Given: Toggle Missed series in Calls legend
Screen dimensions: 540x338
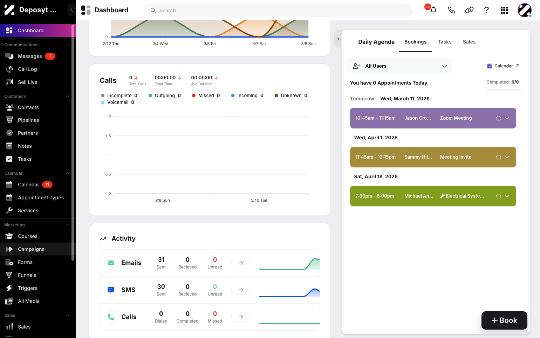Looking at the screenshot, I should click(206, 95).
